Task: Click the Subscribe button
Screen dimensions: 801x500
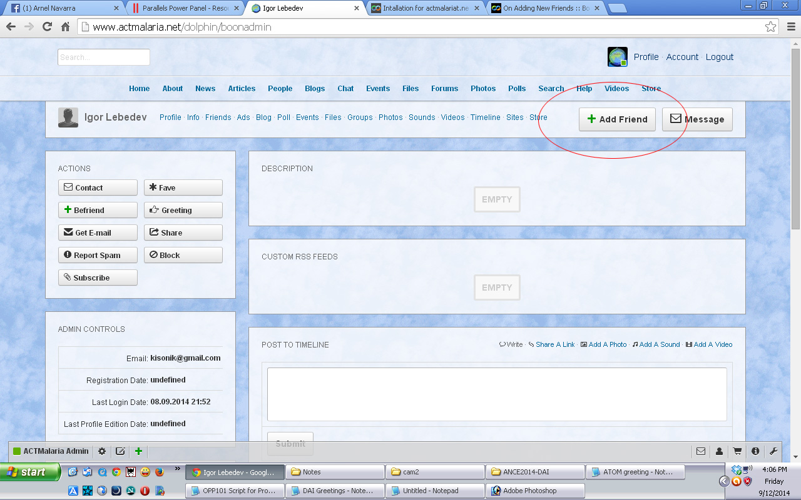Action: (98, 277)
